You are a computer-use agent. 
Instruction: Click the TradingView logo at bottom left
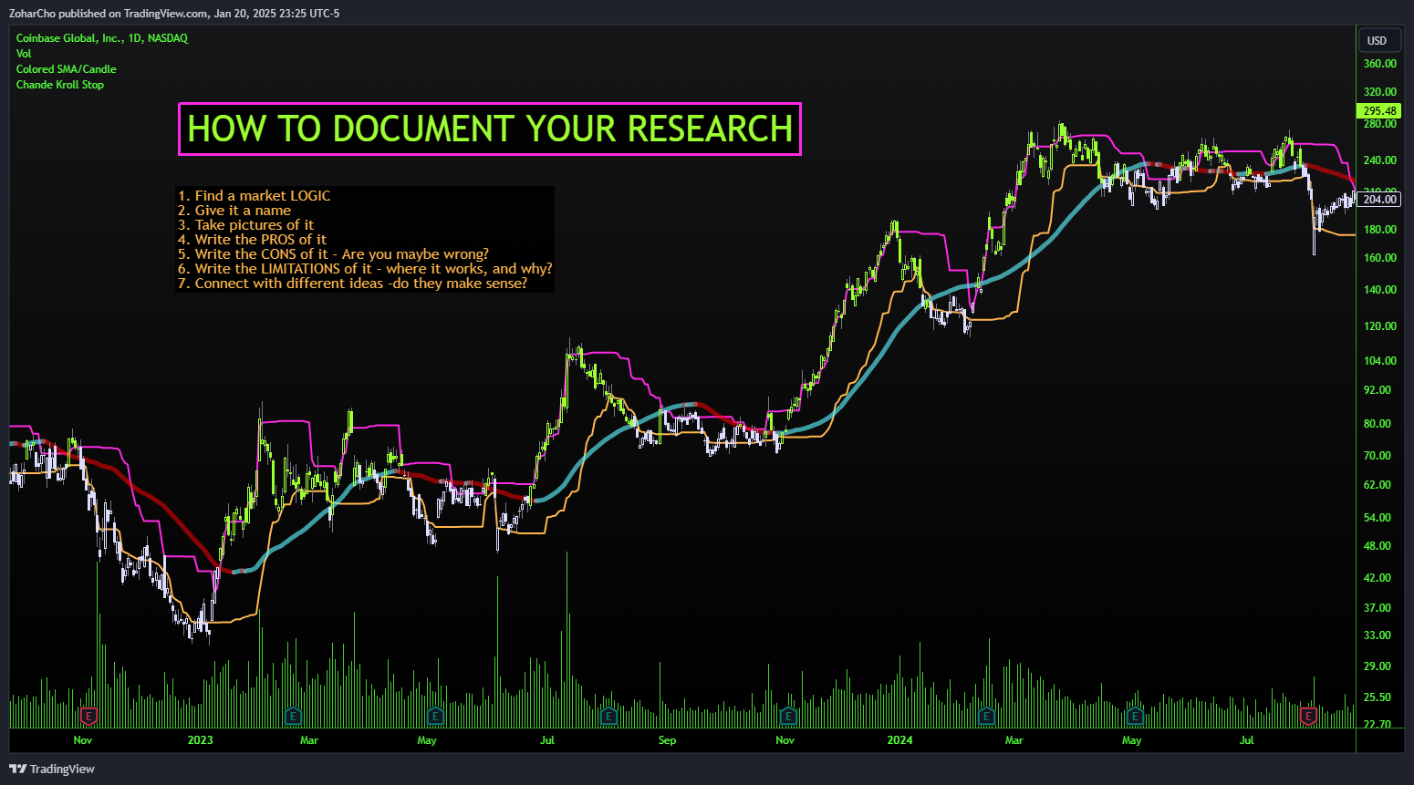52,769
